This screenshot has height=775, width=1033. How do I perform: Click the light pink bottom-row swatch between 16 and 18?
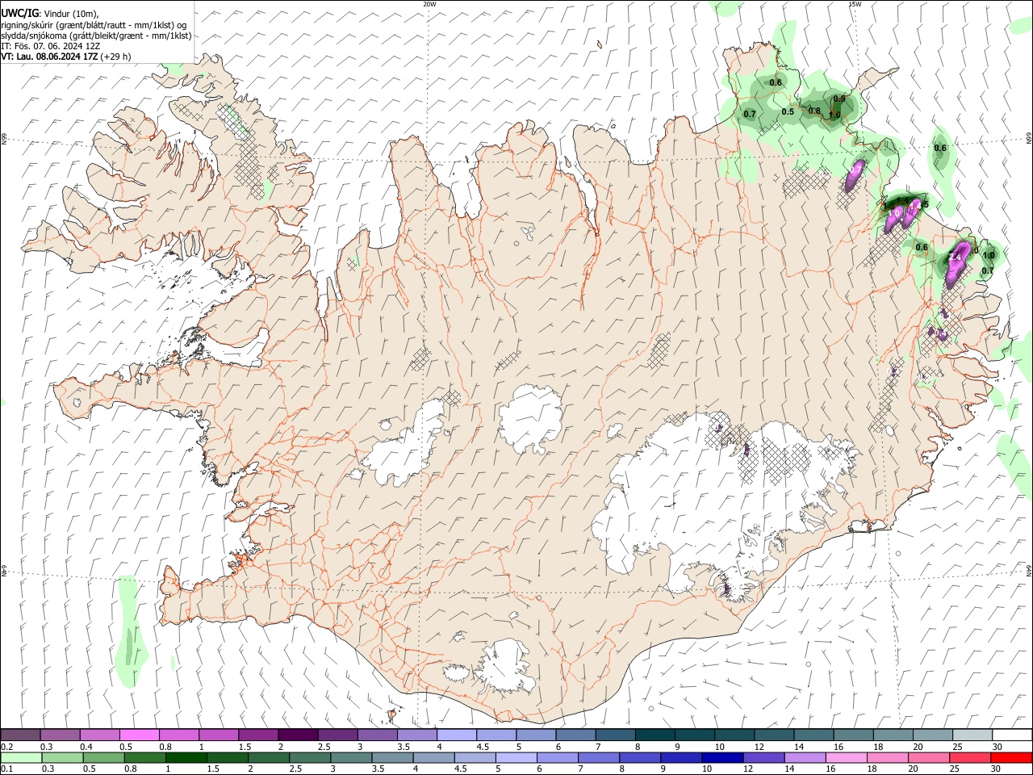pyautogui.click(x=845, y=757)
